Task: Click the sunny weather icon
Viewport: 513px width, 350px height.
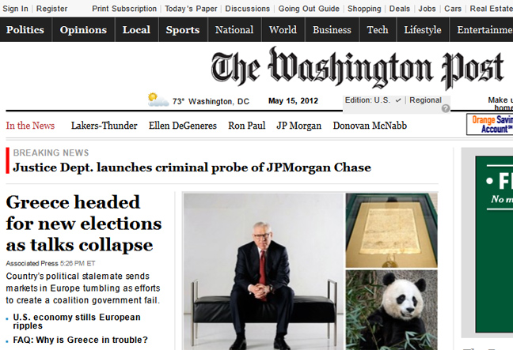Action: click(158, 100)
